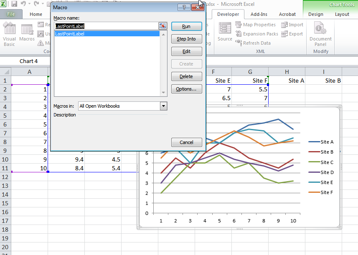Click the macro list scroll up arrow
The height and width of the screenshot is (255, 358).
coord(163,35)
